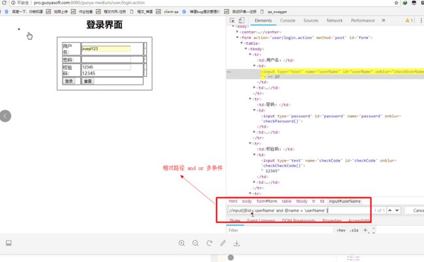Jump to next search match arrow
The width and height of the screenshot is (424, 262).
coord(397,211)
